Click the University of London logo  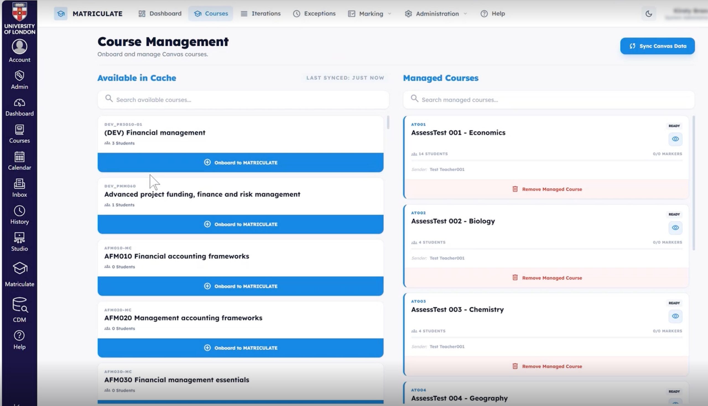click(x=19, y=18)
